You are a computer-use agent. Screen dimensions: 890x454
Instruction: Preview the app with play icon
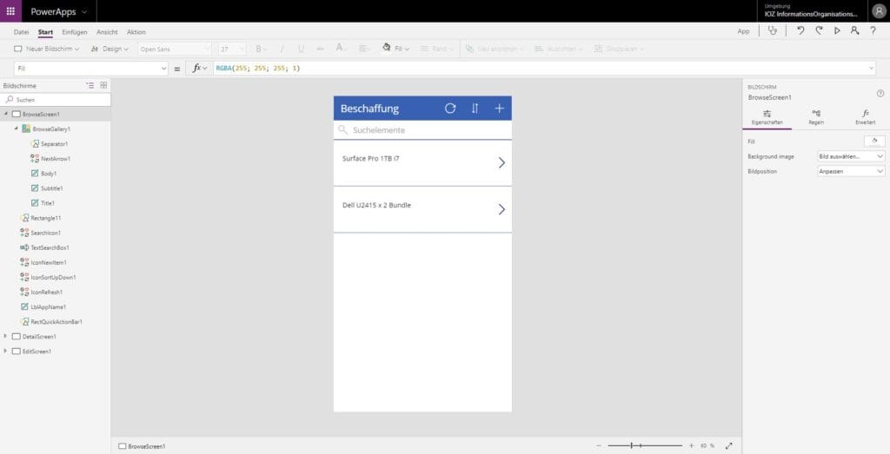tap(837, 30)
